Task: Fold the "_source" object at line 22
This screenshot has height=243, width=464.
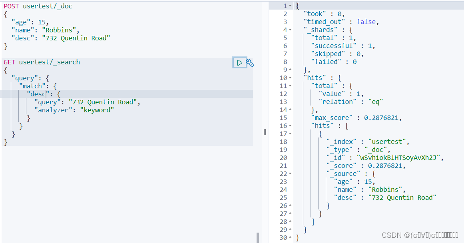Action: click(x=290, y=174)
